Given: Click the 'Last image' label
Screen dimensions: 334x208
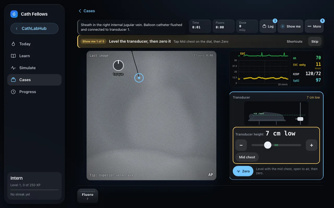Looking at the screenshot, I should [x=99, y=56].
